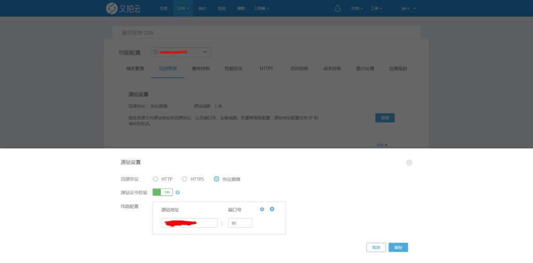Click the 又拍云 logo icon
The image size is (533, 263).
[x=112, y=8]
